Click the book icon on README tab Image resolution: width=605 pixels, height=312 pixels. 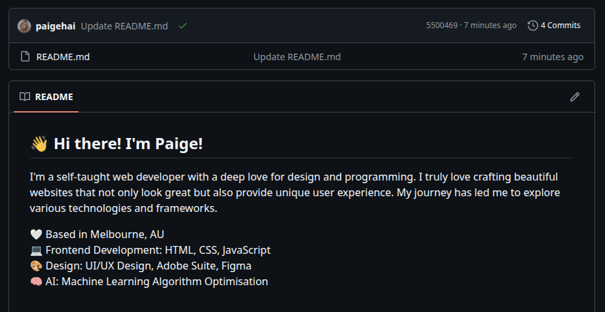[x=25, y=97]
